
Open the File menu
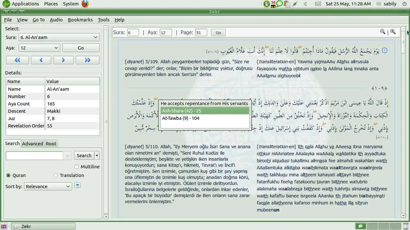tap(8, 20)
